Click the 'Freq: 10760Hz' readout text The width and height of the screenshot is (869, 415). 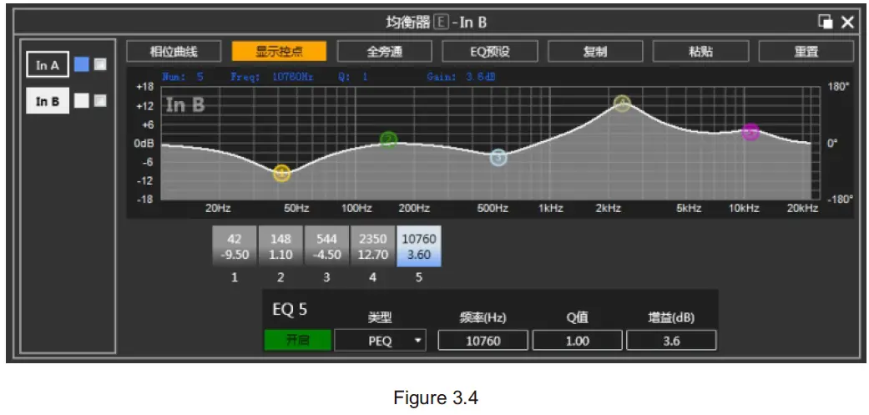pos(272,77)
